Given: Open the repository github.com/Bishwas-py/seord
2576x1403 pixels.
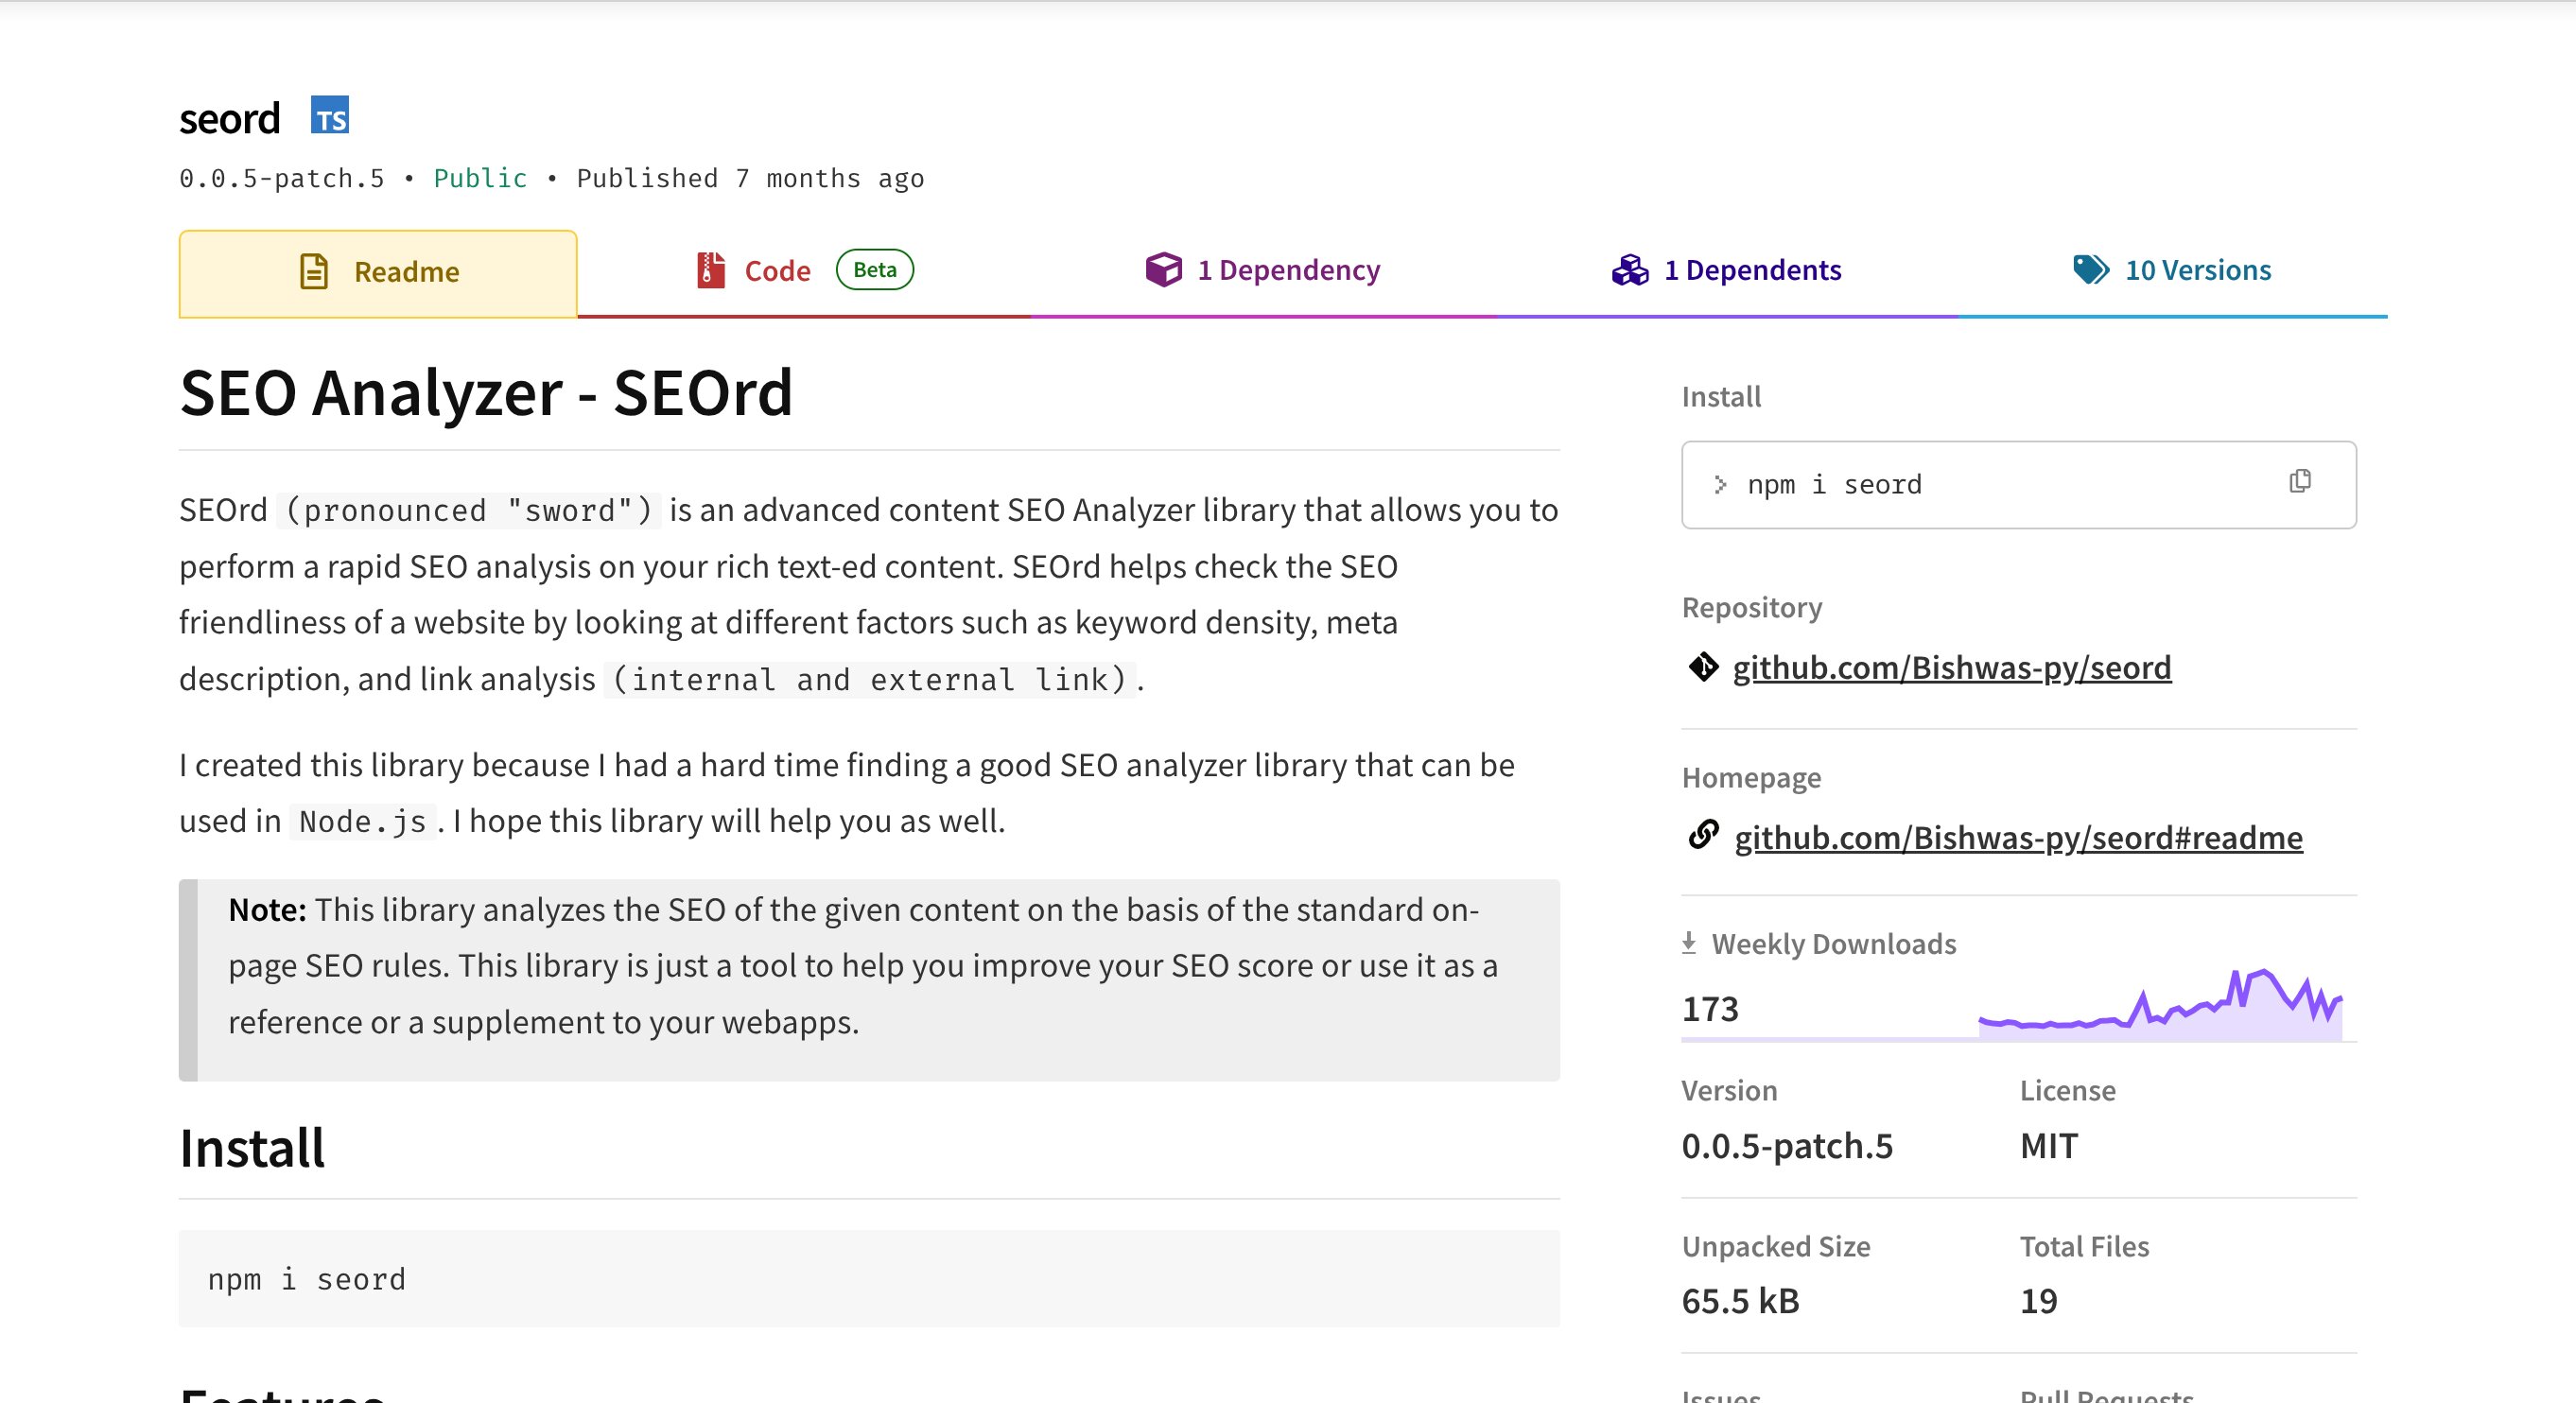Looking at the screenshot, I should (x=1951, y=667).
